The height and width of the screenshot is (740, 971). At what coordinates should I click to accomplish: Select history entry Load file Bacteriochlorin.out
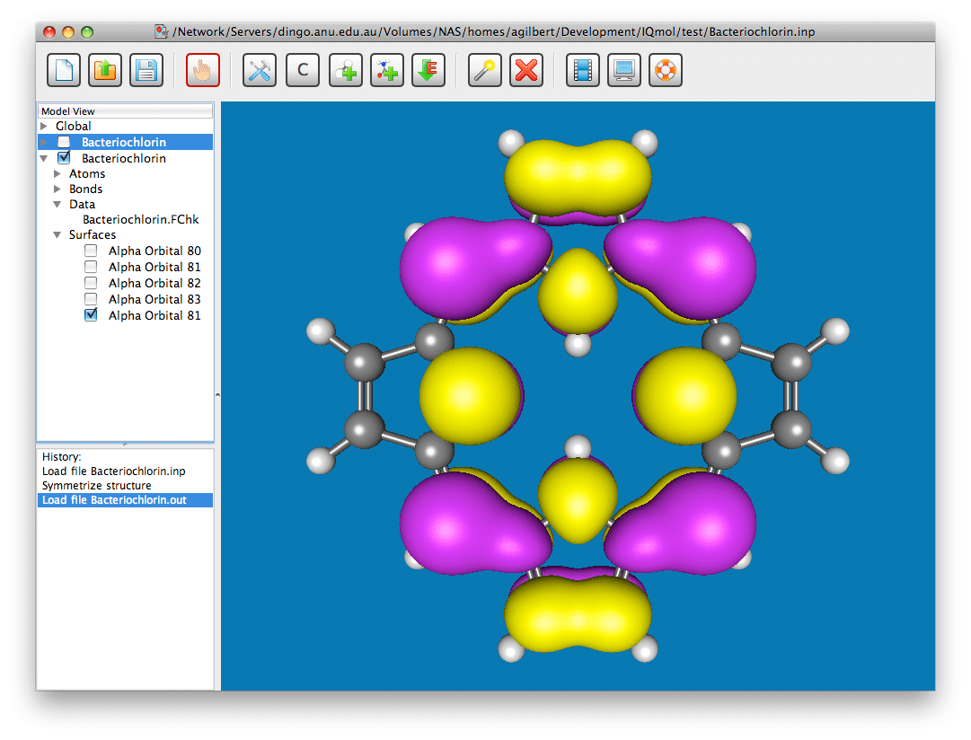[125, 499]
